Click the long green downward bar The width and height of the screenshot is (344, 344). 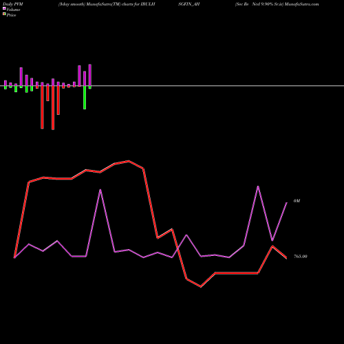85,98
